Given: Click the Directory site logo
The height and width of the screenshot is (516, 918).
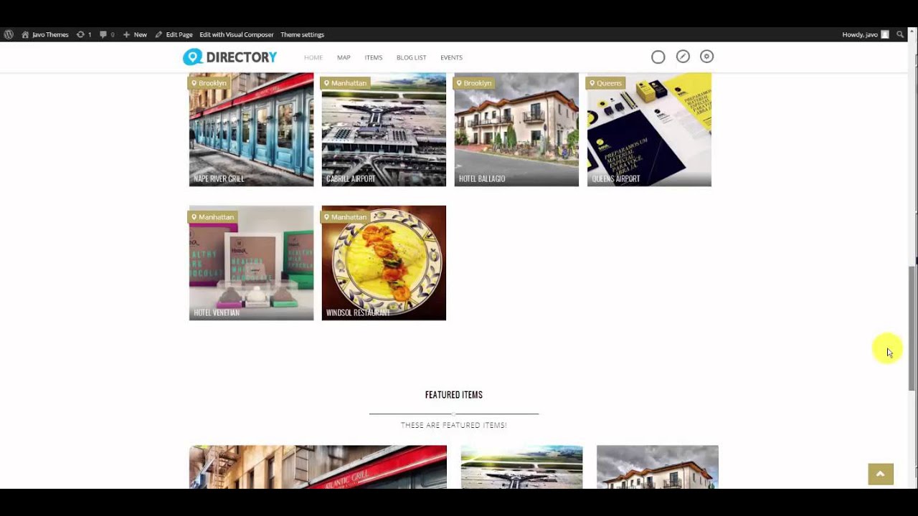Looking at the screenshot, I should point(230,57).
